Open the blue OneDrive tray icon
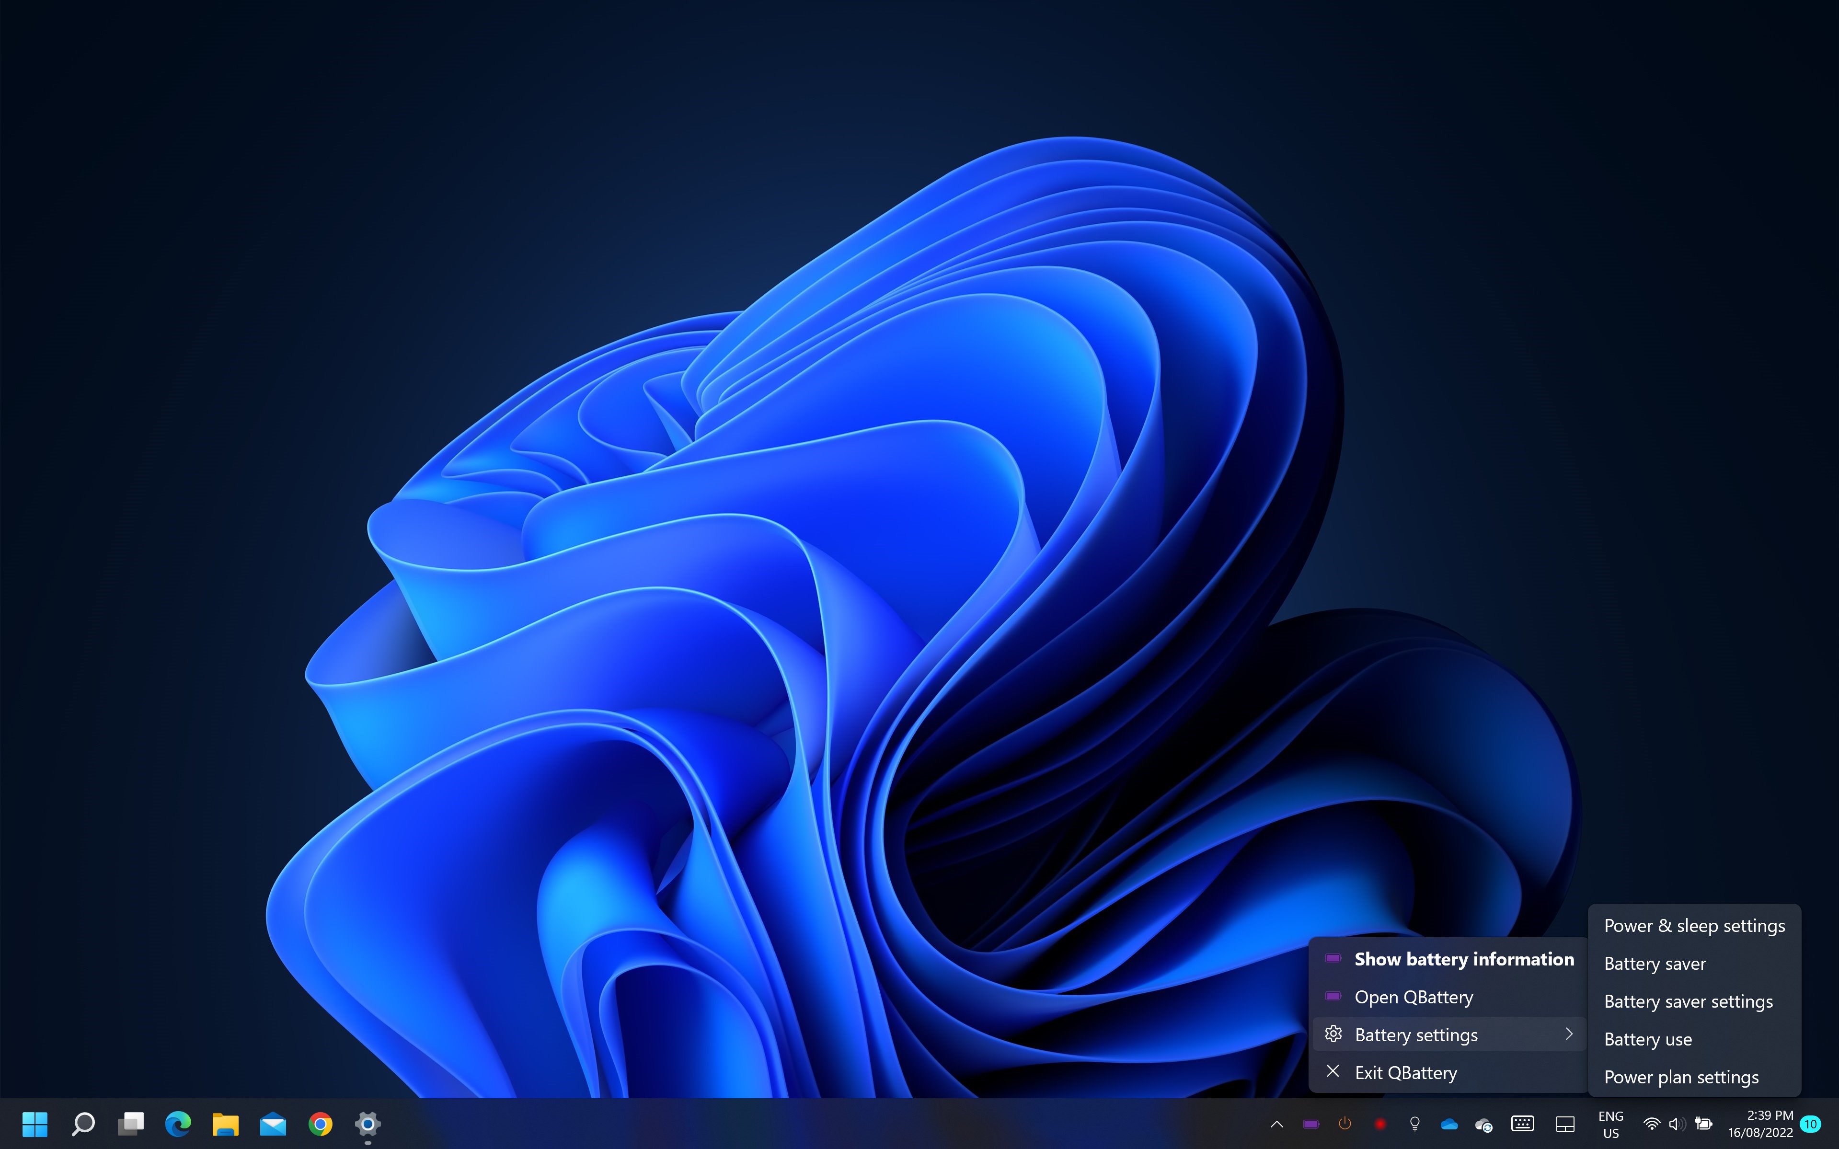1839x1149 pixels. click(1449, 1124)
